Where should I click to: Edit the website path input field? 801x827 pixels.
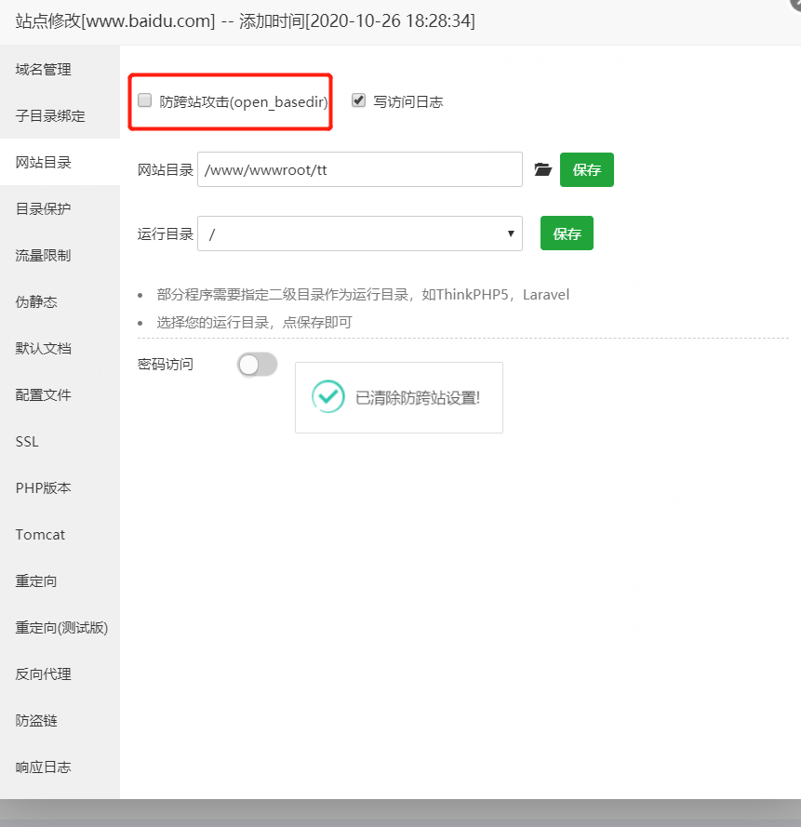point(359,169)
